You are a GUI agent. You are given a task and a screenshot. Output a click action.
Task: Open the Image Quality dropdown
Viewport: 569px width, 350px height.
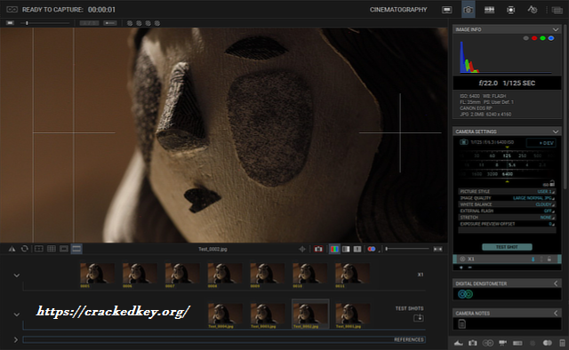coord(507,198)
